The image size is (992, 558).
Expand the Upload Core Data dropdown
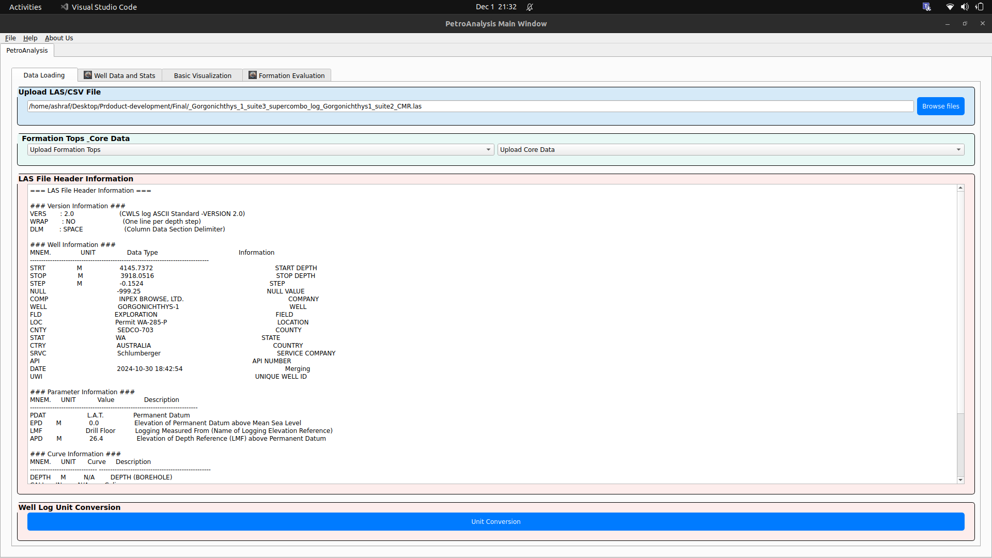pos(958,150)
